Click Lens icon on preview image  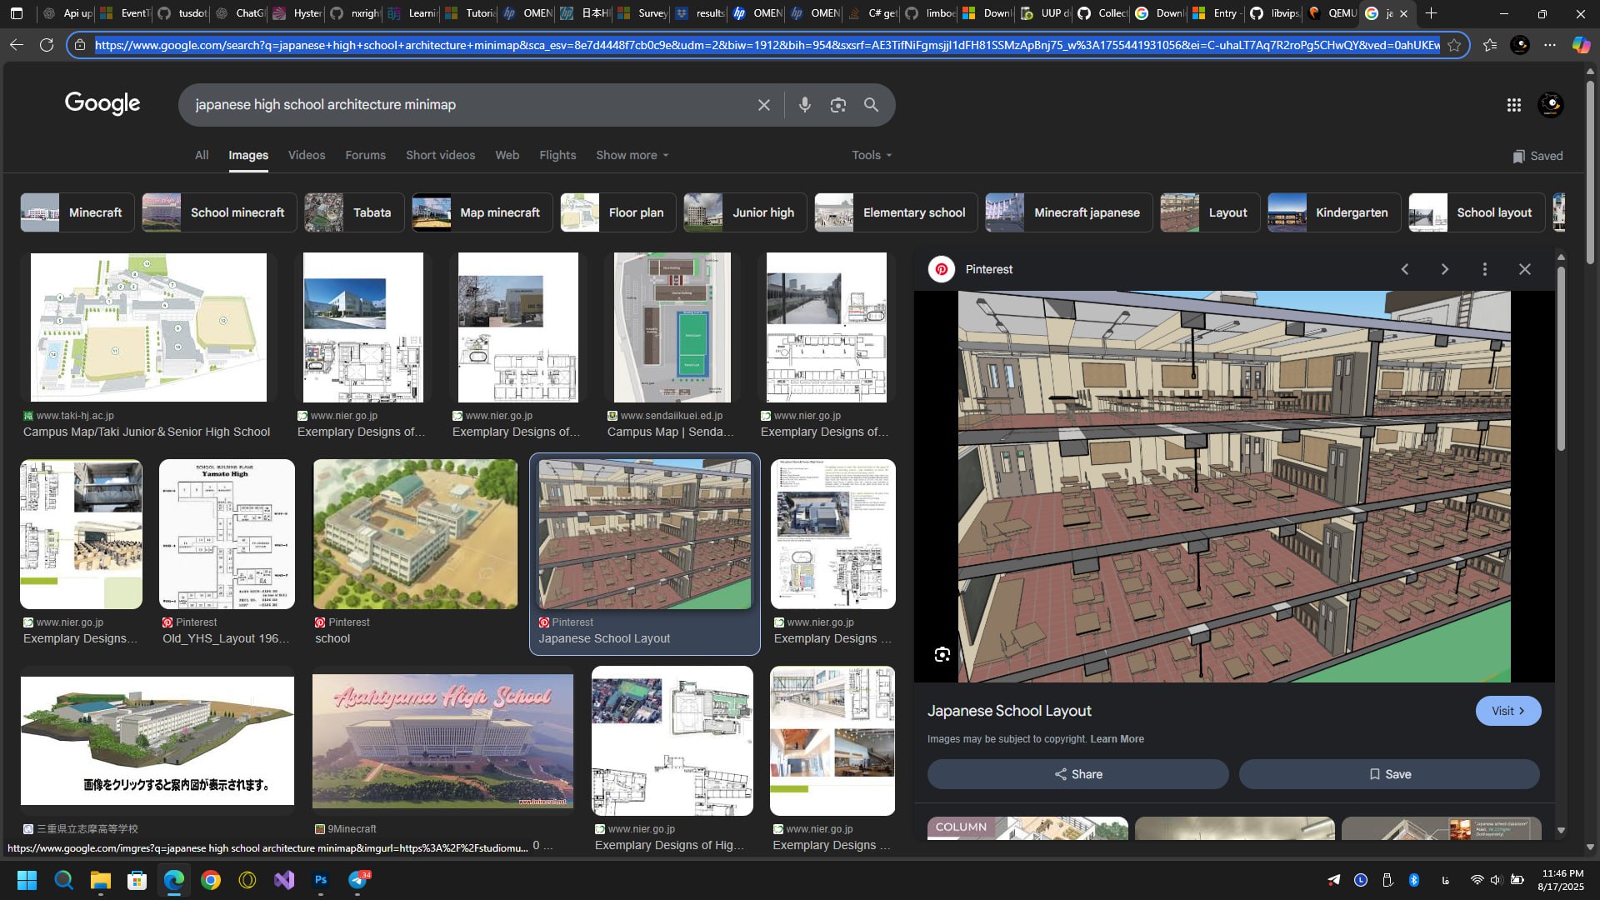(x=942, y=655)
